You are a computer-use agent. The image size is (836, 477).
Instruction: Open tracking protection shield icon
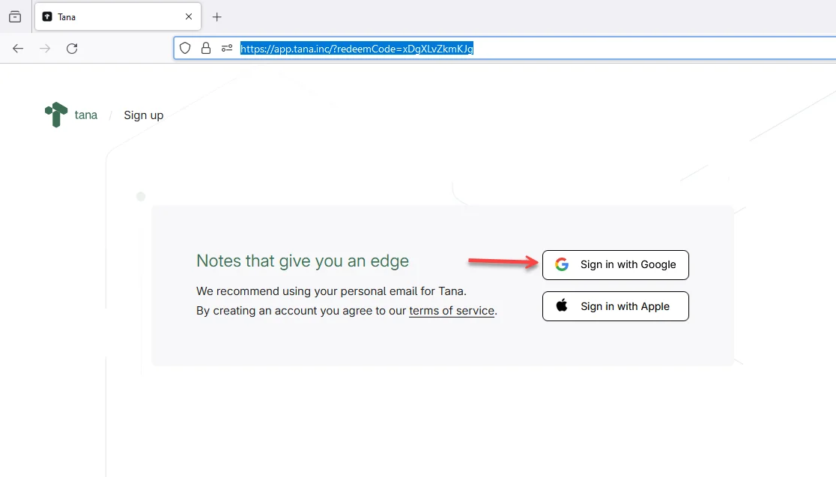[185, 49]
